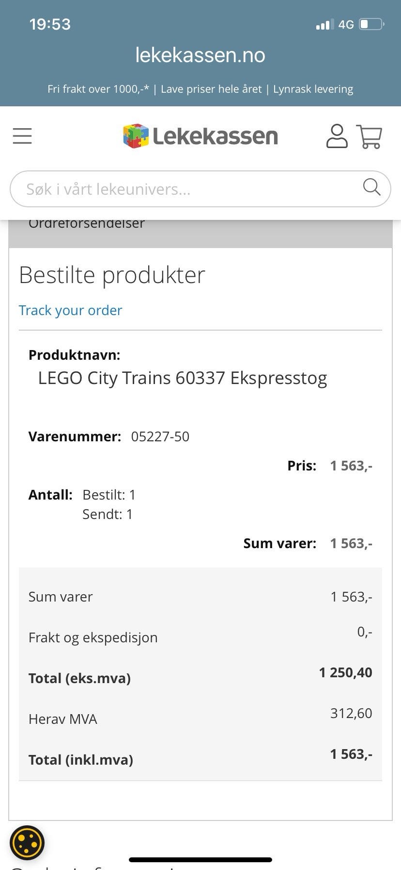Viewport: 401px width, 870px height.
Task: Tap the lekekassen.no address bar
Action: point(200,55)
